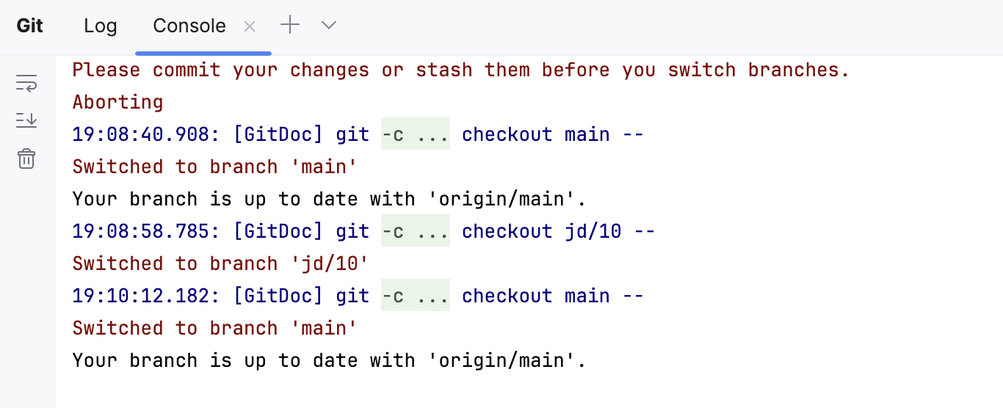Viewport: 1003px width, 408px height.
Task: Switch to the Log tab
Action: (100, 26)
